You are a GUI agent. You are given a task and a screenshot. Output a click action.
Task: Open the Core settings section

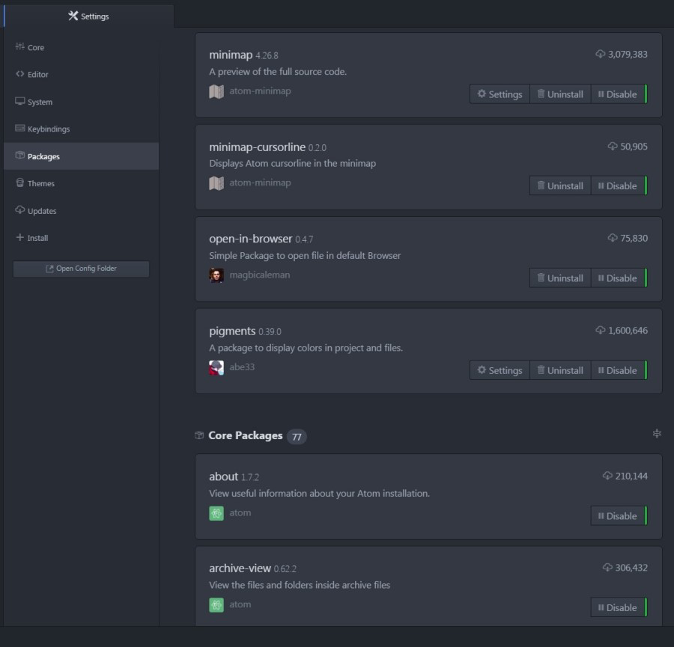81,47
